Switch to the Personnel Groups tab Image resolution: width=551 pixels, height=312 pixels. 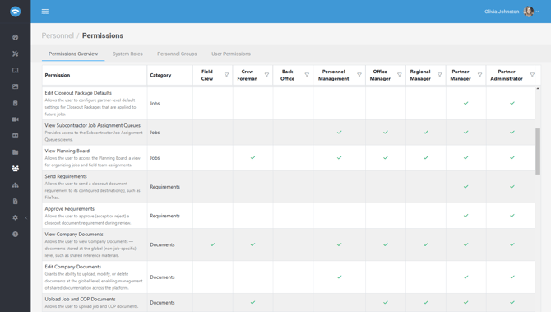[177, 54]
